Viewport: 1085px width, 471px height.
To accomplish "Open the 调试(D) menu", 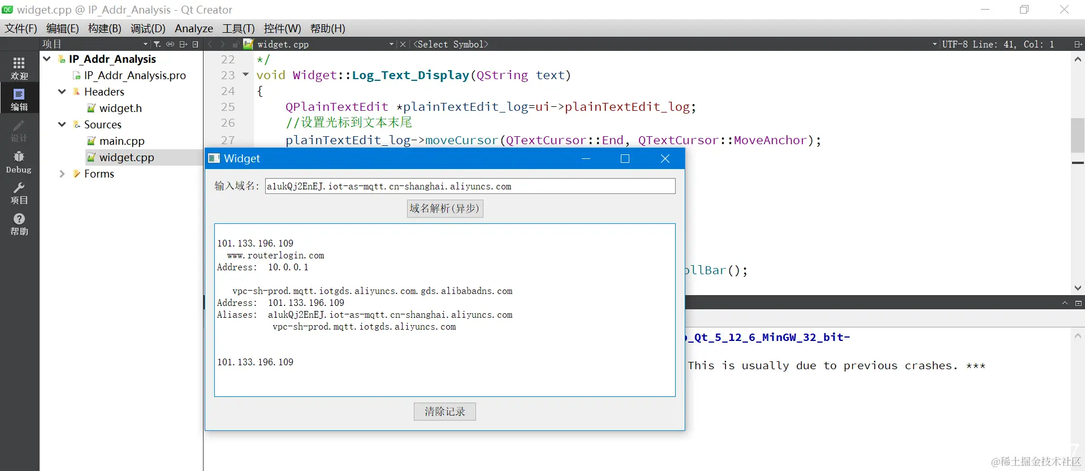I will point(148,28).
